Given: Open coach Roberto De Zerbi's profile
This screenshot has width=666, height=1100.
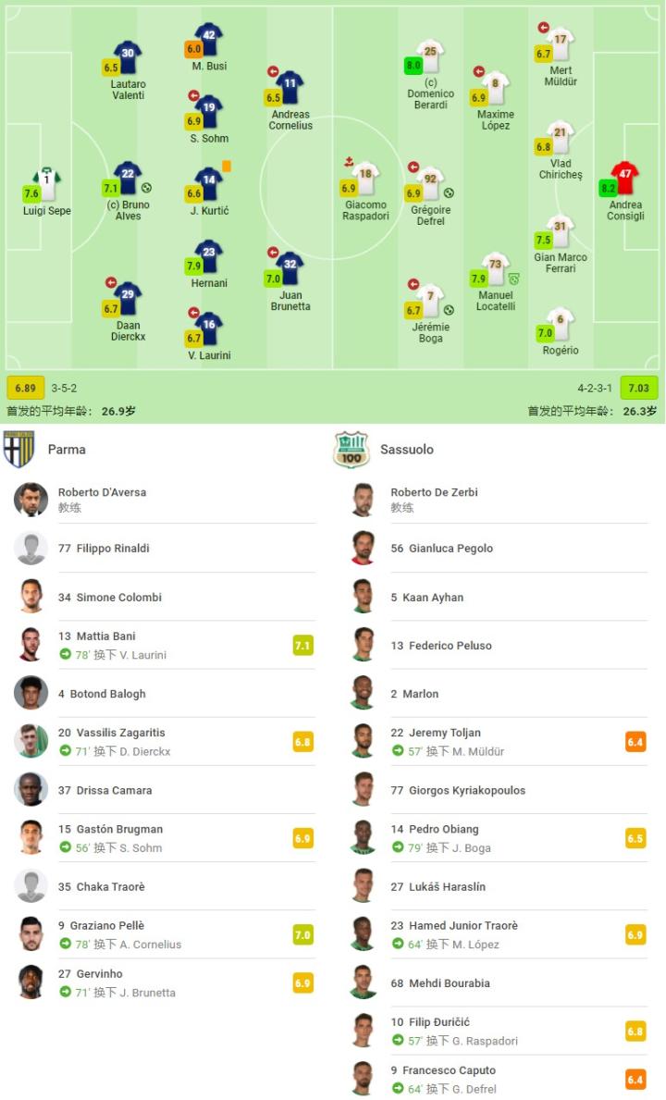Looking at the screenshot, I should coord(434,492).
